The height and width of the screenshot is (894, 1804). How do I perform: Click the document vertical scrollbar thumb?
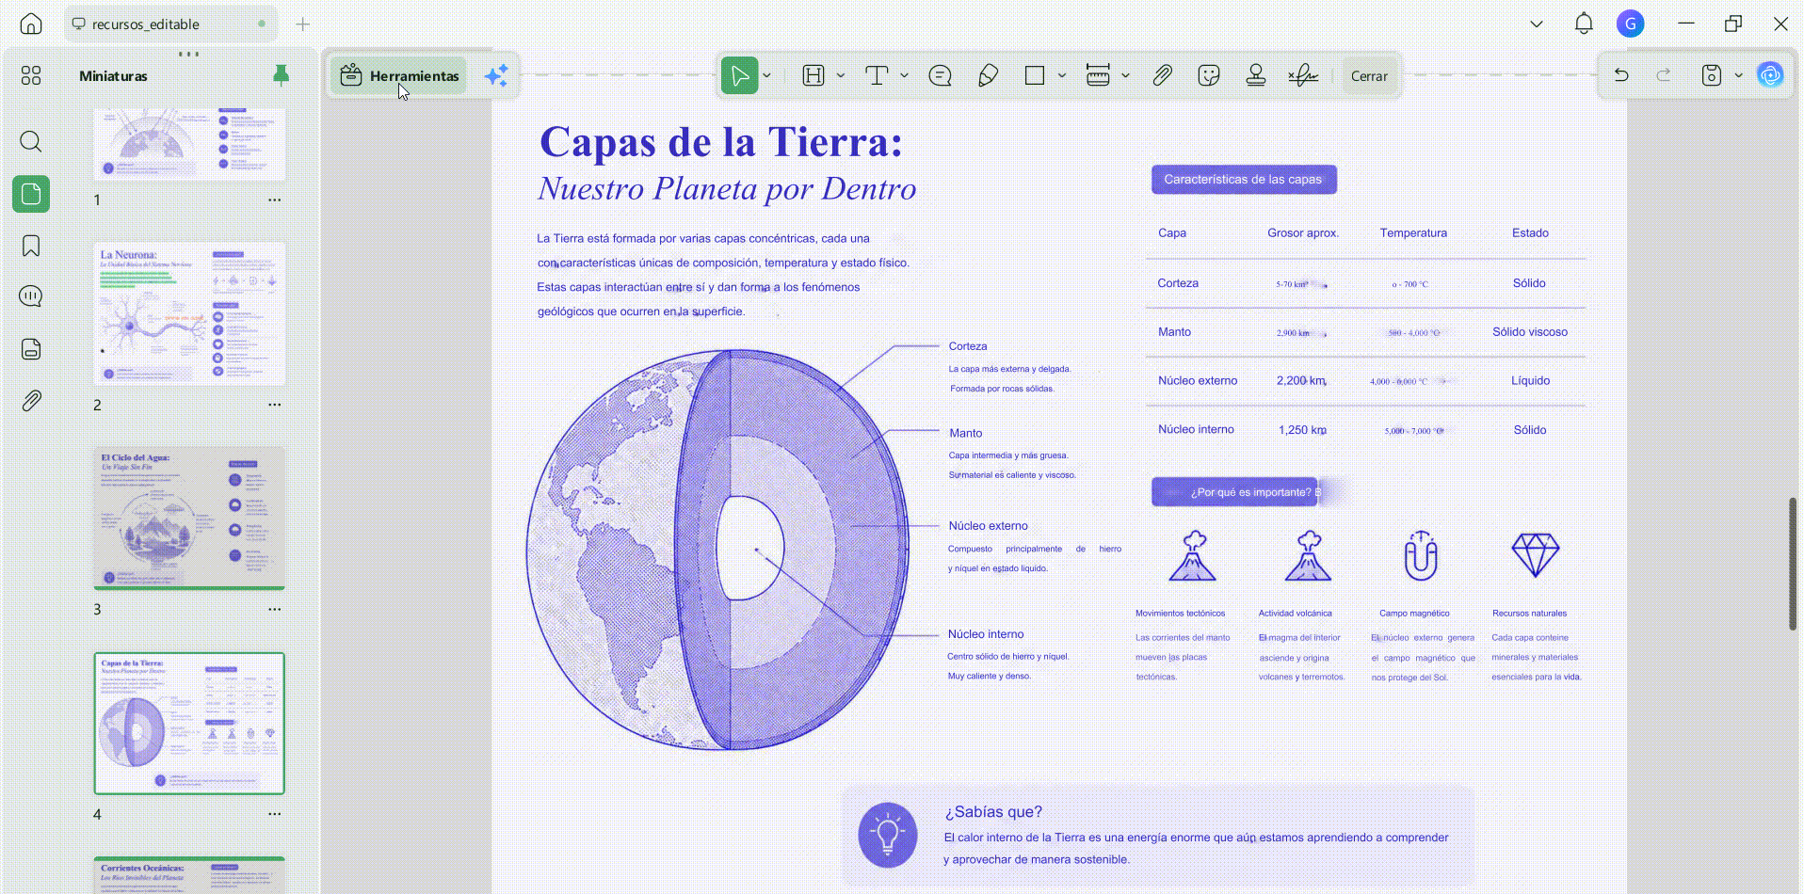pyautogui.click(x=1793, y=563)
